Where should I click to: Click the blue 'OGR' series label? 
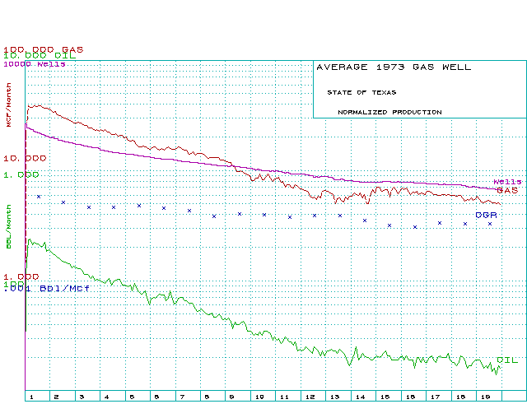point(486,214)
